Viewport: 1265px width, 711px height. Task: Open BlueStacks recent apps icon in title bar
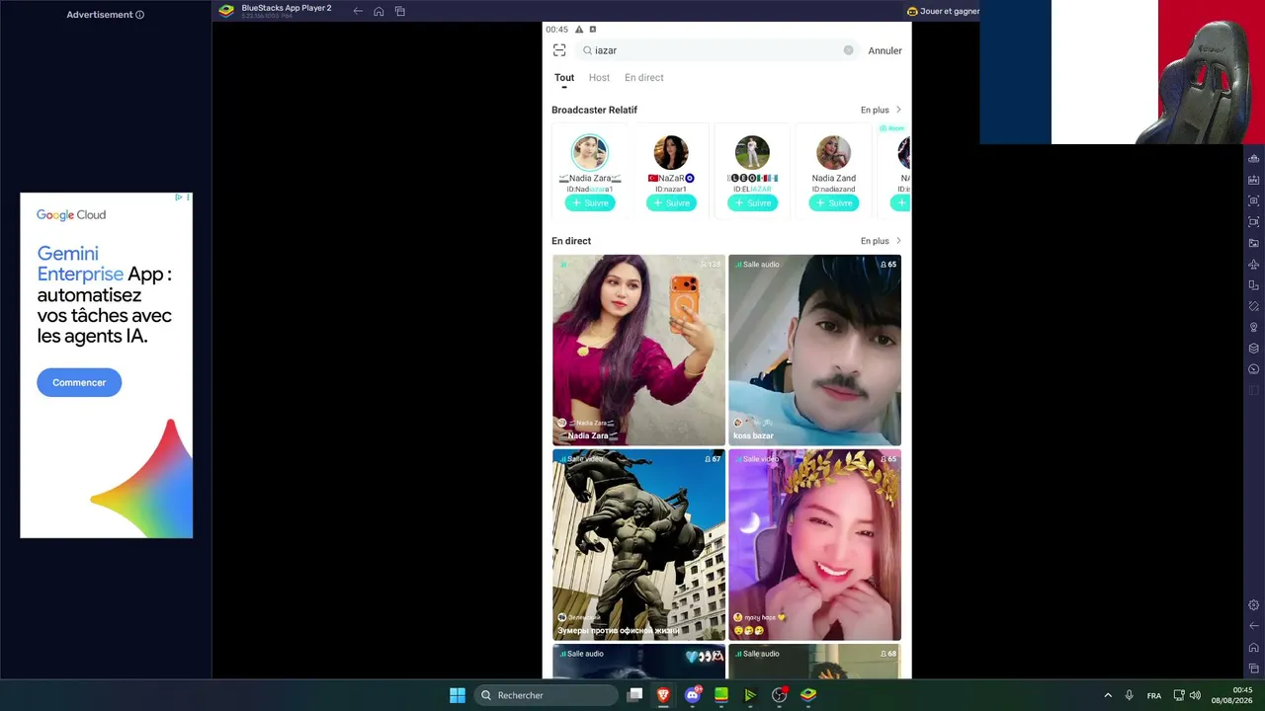pos(400,11)
